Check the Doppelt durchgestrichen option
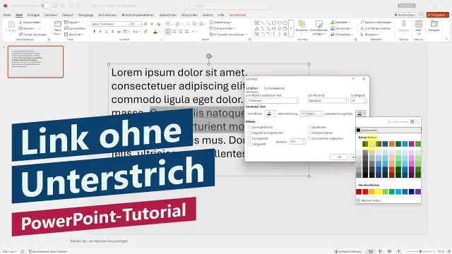This screenshot has height=254, width=452. click(249, 133)
